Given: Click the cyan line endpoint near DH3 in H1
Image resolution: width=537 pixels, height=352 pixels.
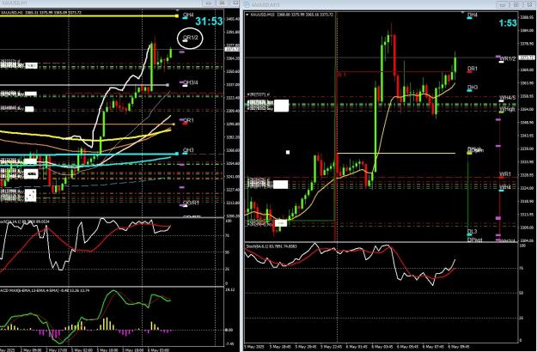Looking at the screenshot, I should point(177,154).
